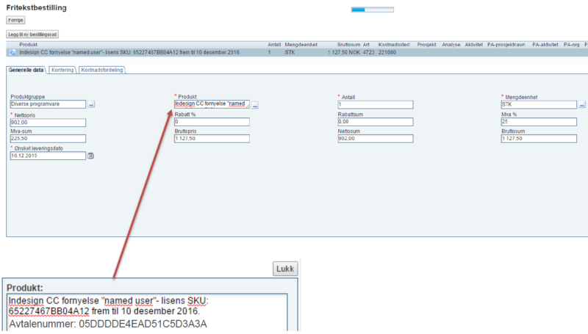Click the Analyse column header
Screen dimensions: 588x334
(x=451, y=45)
